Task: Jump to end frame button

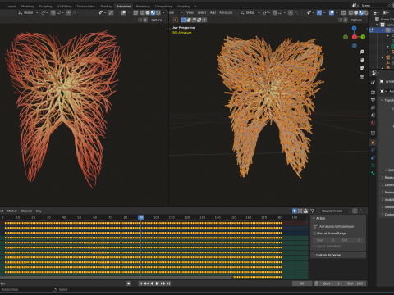Action: (x=168, y=284)
